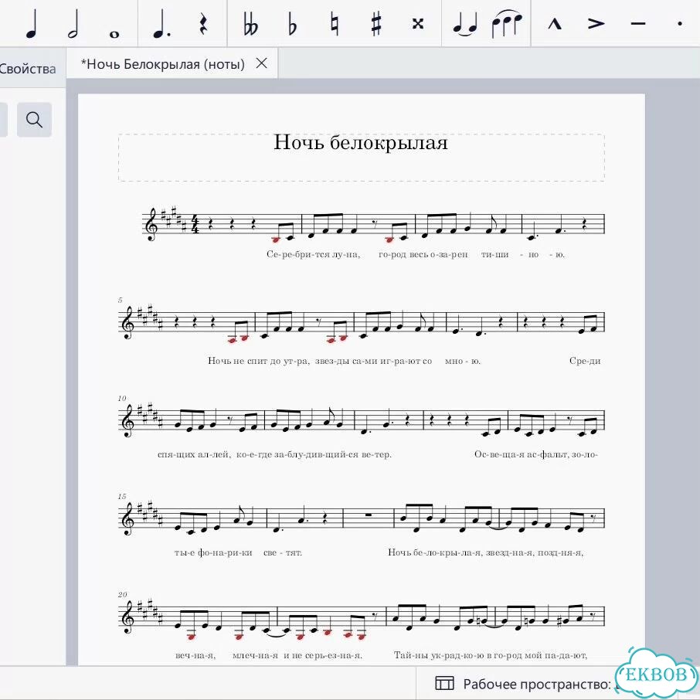The width and height of the screenshot is (700, 700).
Task: Apply the double sharp accidental
Action: [418, 23]
